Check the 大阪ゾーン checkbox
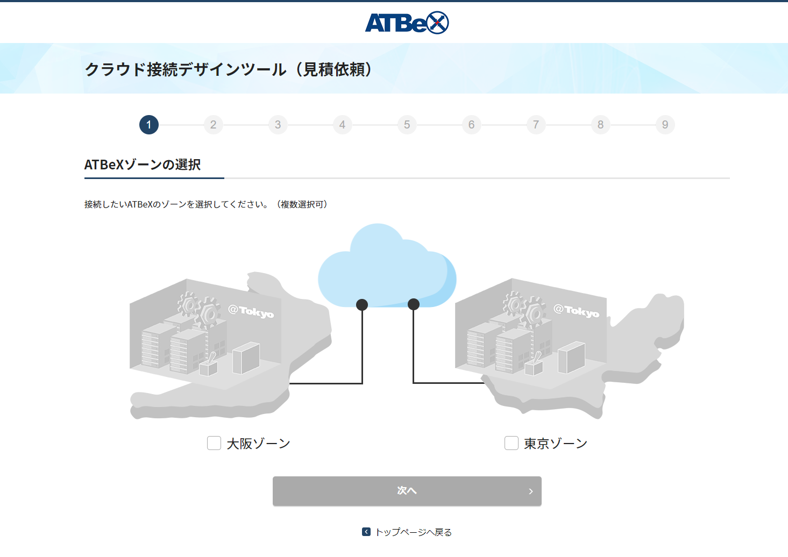This screenshot has height=557, width=788. (214, 443)
